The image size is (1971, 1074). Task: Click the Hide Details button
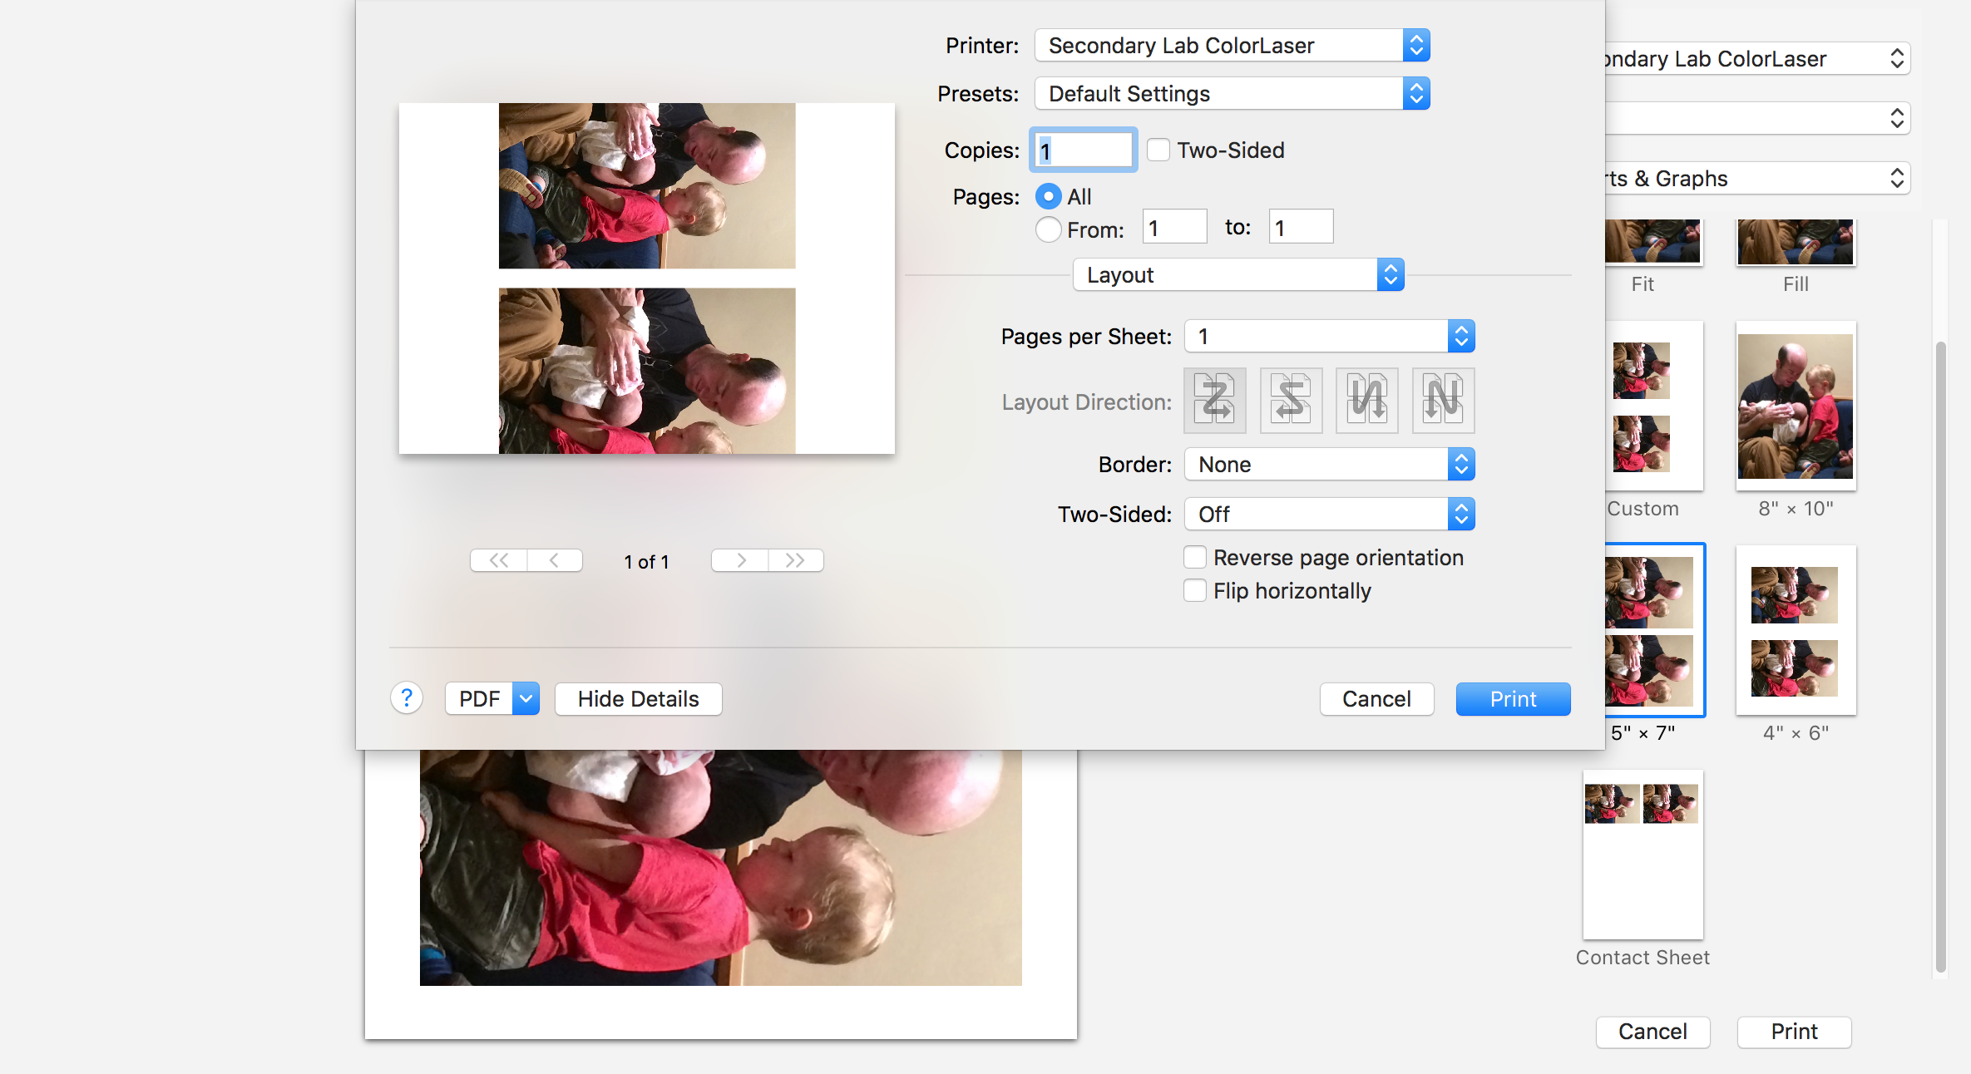click(638, 698)
